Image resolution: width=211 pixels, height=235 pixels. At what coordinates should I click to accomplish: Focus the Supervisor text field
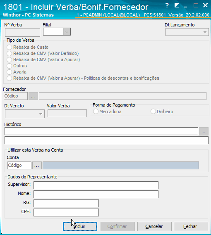[x=96, y=185]
